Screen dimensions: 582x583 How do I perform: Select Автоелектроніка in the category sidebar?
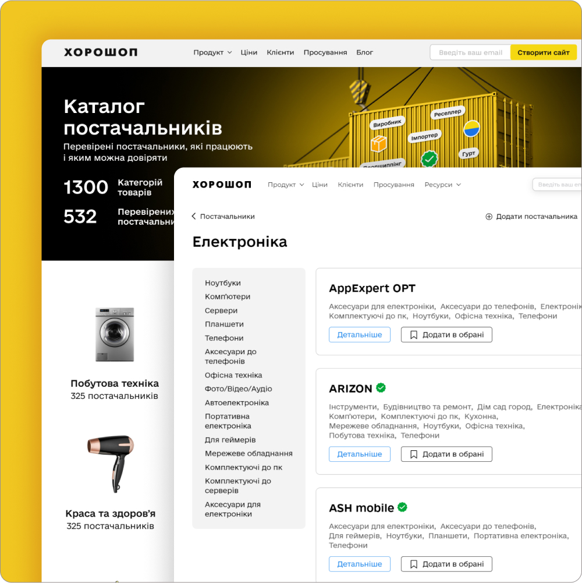point(237,402)
